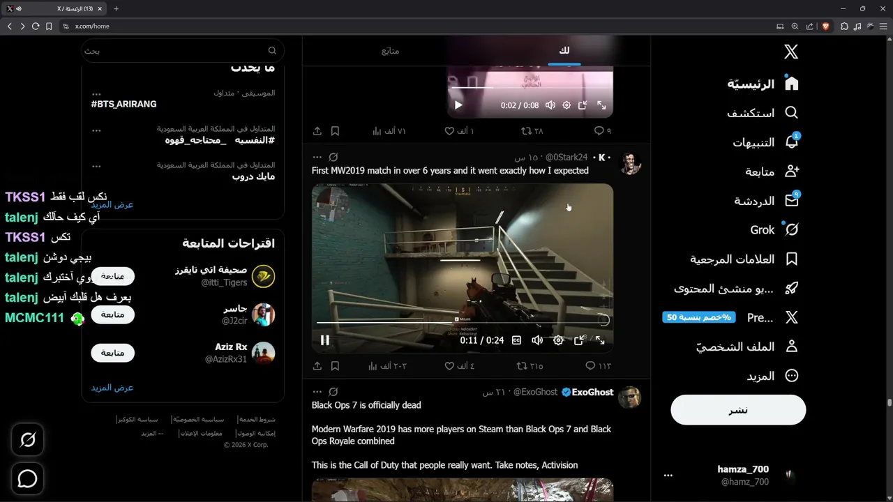
Task: Make the MW2019 video fullscreen
Action: pos(600,340)
